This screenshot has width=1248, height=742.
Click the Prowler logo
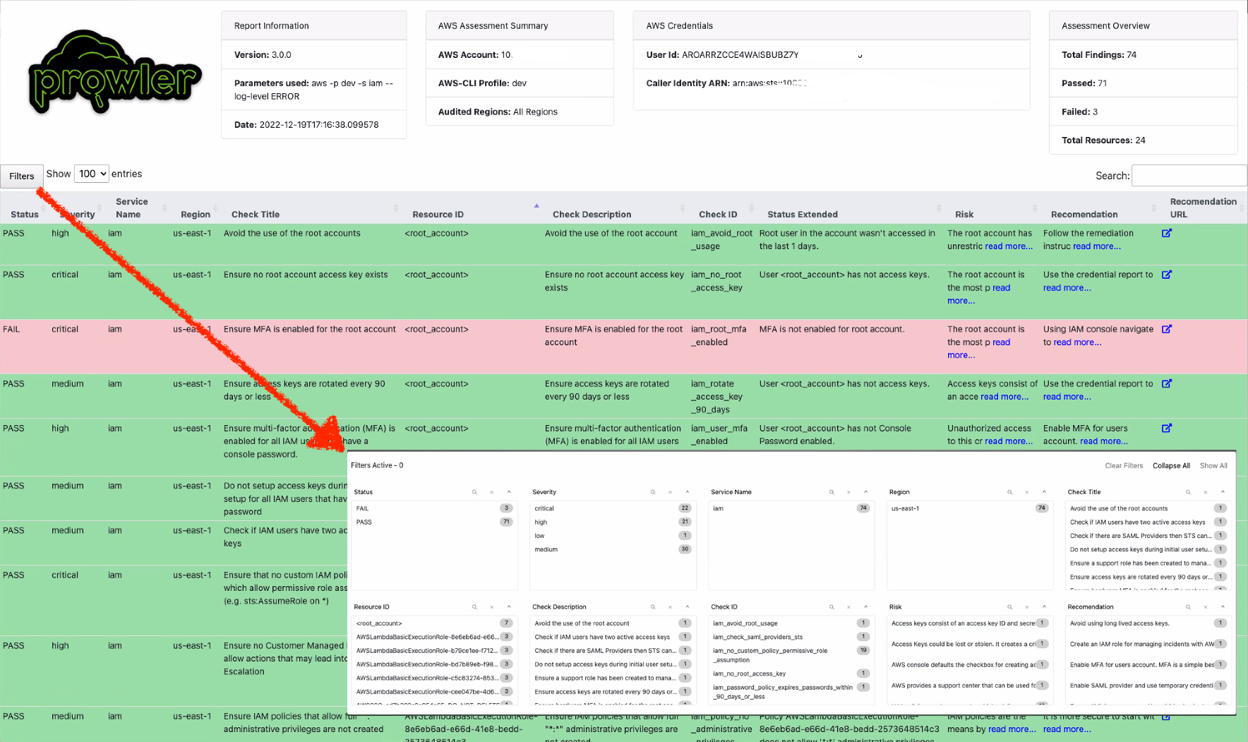click(x=115, y=71)
